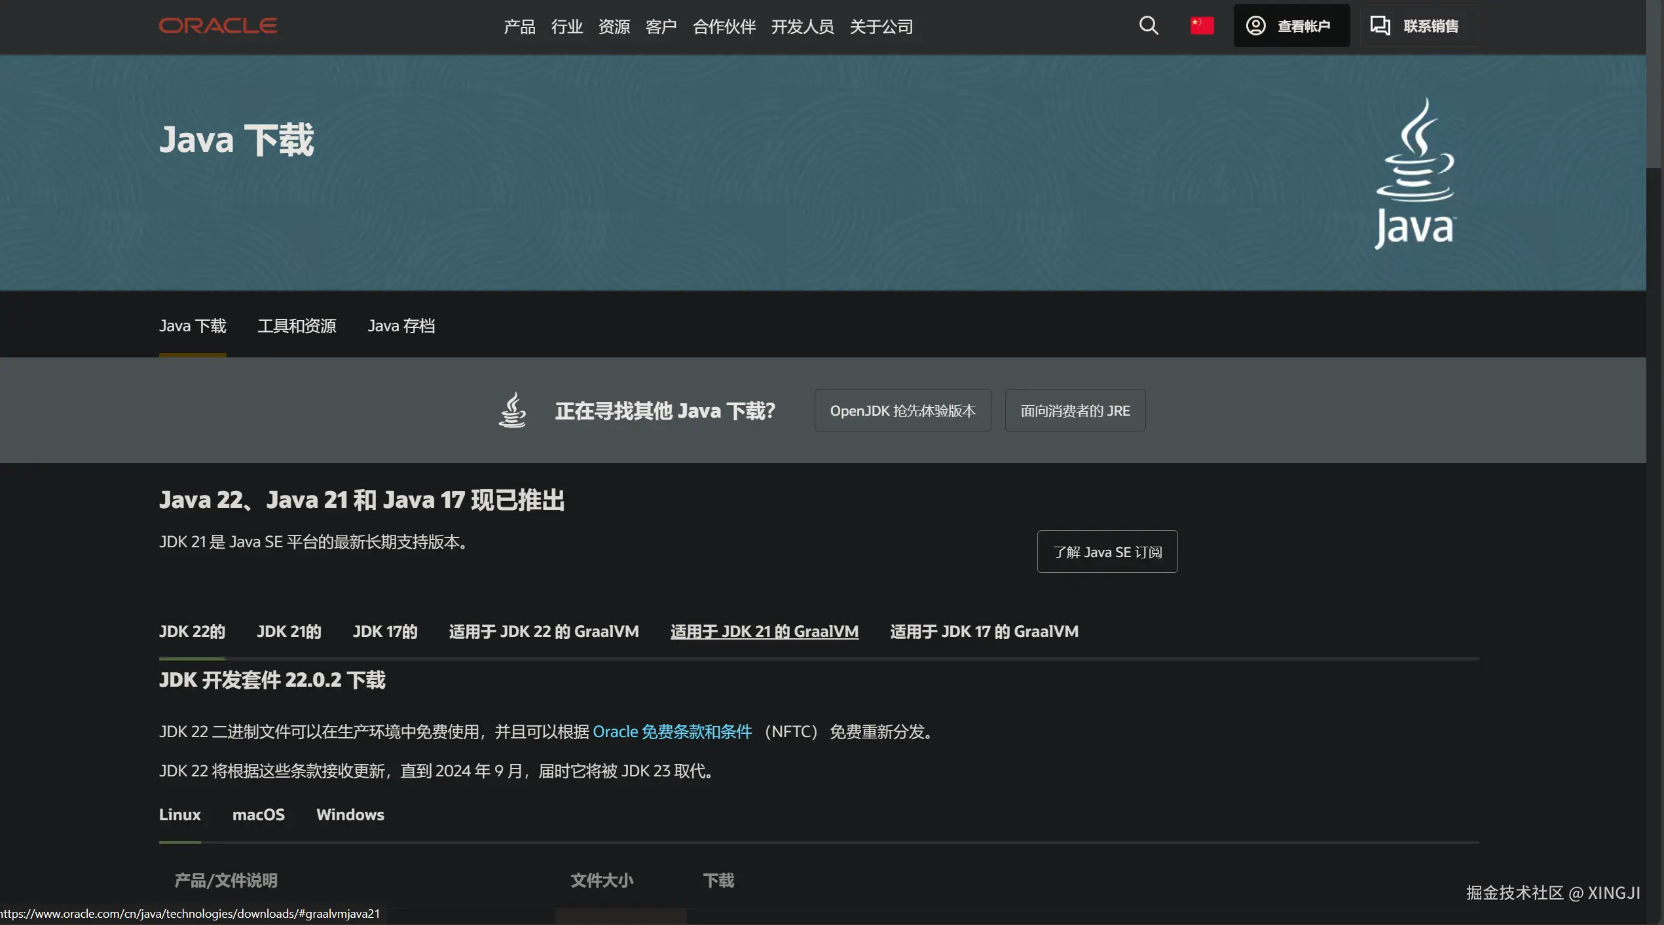Open the 工具和资源 tab
Screen dimensions: 1664x925
coord(297,325)
